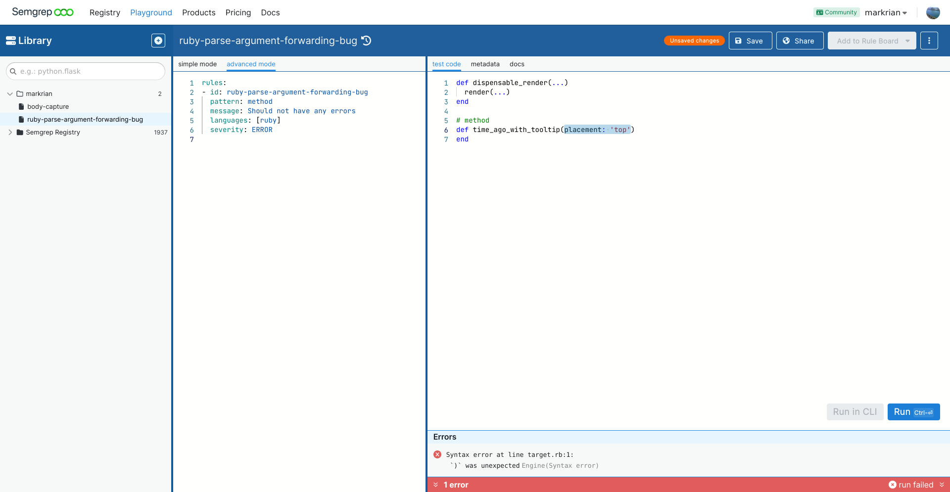Image resolution: width=950 pixels, height=492 pixels.
Task: Click highlighted 'placement: 'top'' text
Action: (597, 130)
